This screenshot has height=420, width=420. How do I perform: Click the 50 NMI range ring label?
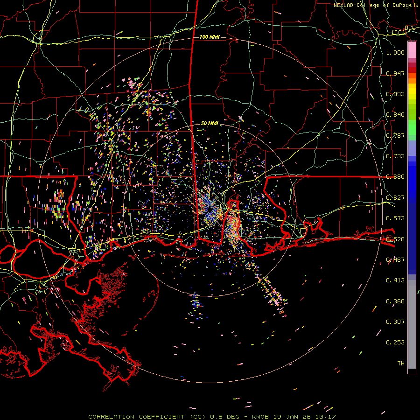[x=210, y=123]
